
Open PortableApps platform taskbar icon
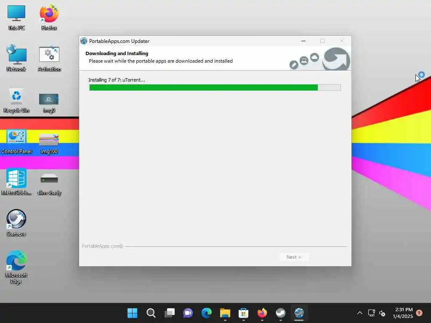280,313
